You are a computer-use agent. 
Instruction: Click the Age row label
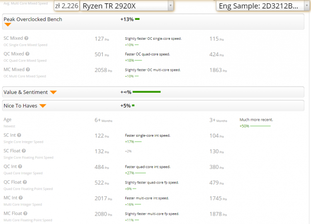tap(7, 120)
